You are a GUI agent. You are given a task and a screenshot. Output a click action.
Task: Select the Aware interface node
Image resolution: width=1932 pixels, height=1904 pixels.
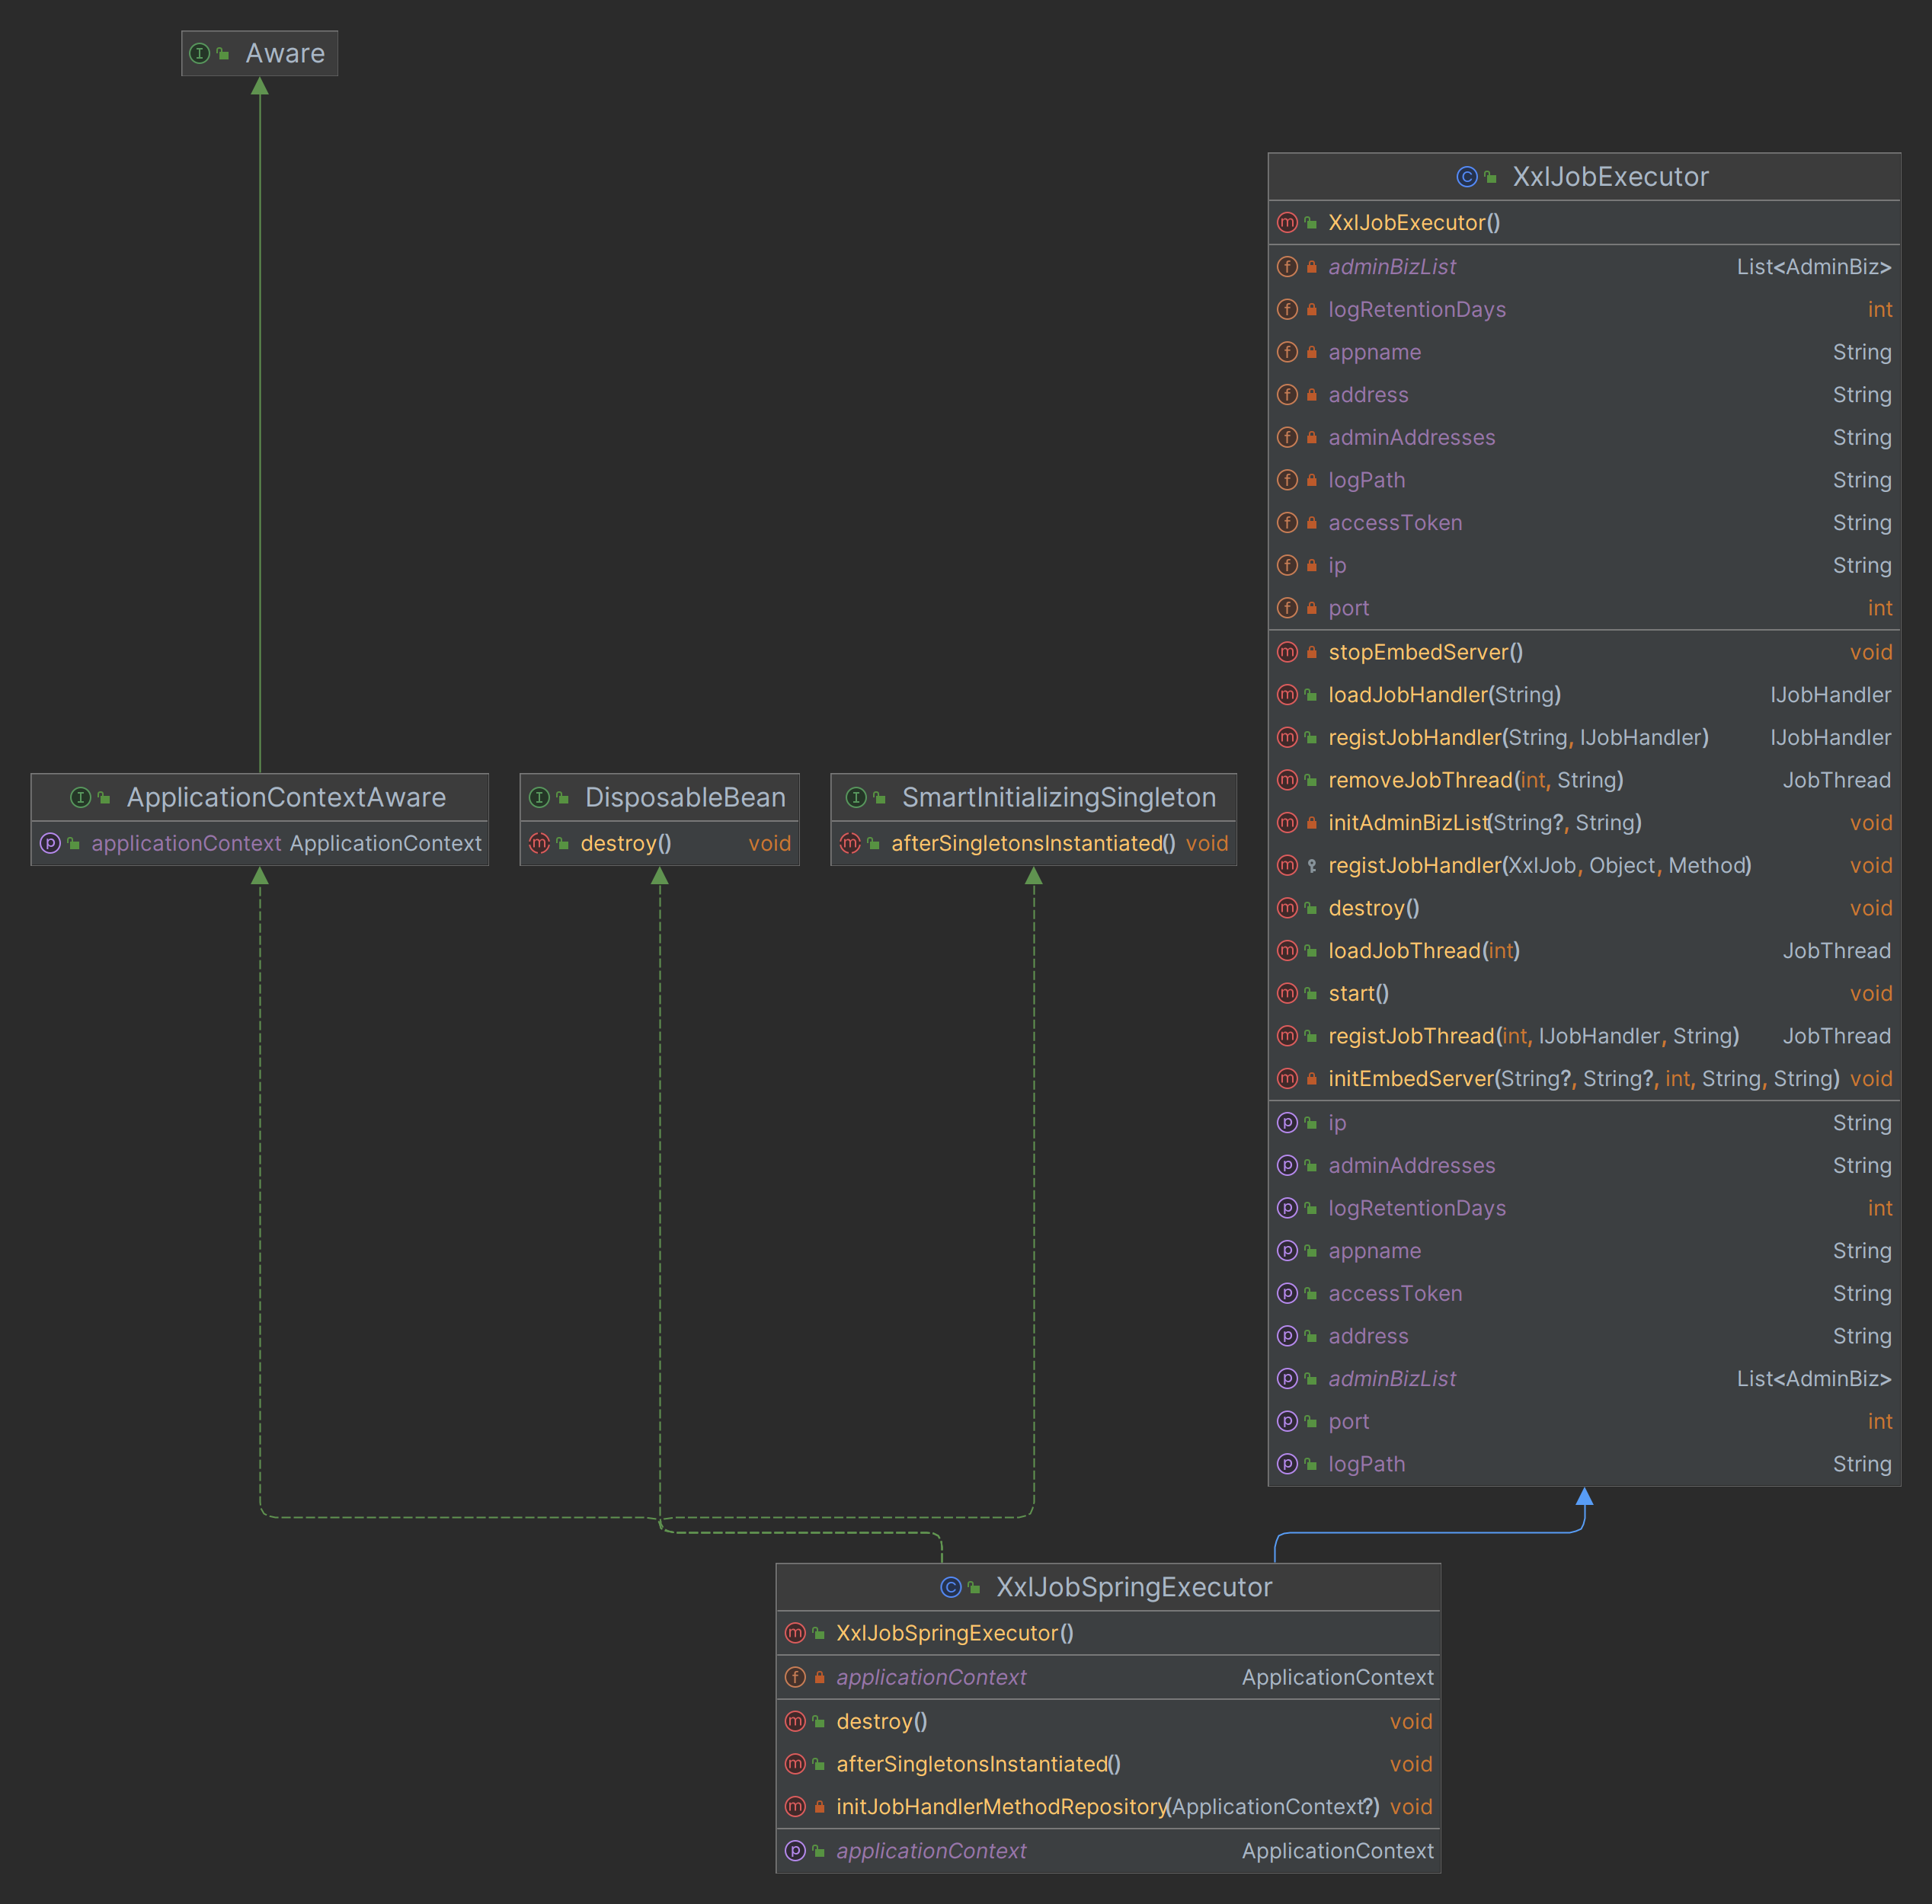click(284, 53)
